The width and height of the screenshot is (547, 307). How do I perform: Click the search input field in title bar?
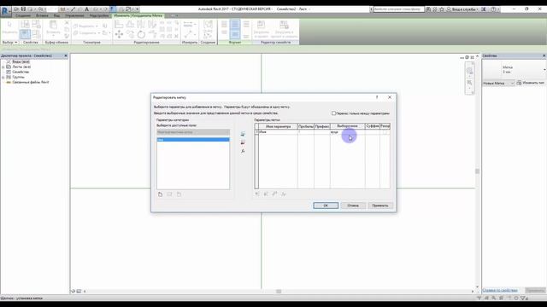coord(398,9)
